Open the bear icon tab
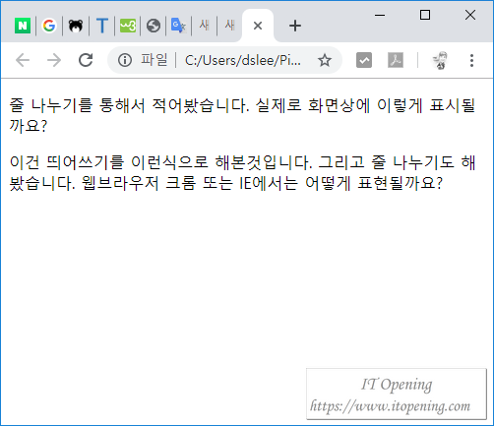Viewport: 494px width, 426px height. tap(76, 26)
